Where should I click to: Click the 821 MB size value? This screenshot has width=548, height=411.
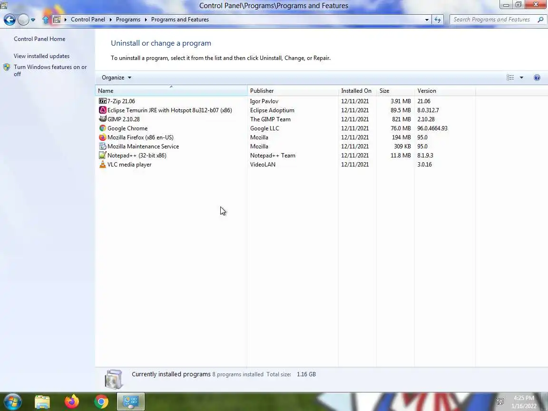401,119
